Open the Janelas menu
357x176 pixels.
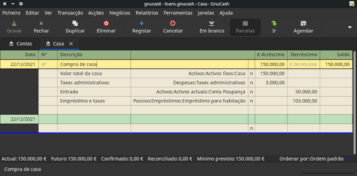point(206,13)
